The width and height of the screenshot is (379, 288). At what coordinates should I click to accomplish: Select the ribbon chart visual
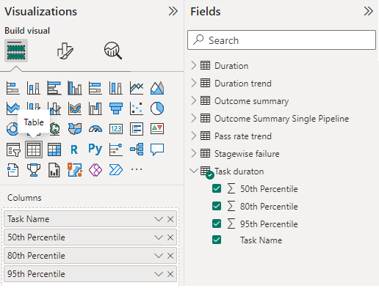click(75, 108)
